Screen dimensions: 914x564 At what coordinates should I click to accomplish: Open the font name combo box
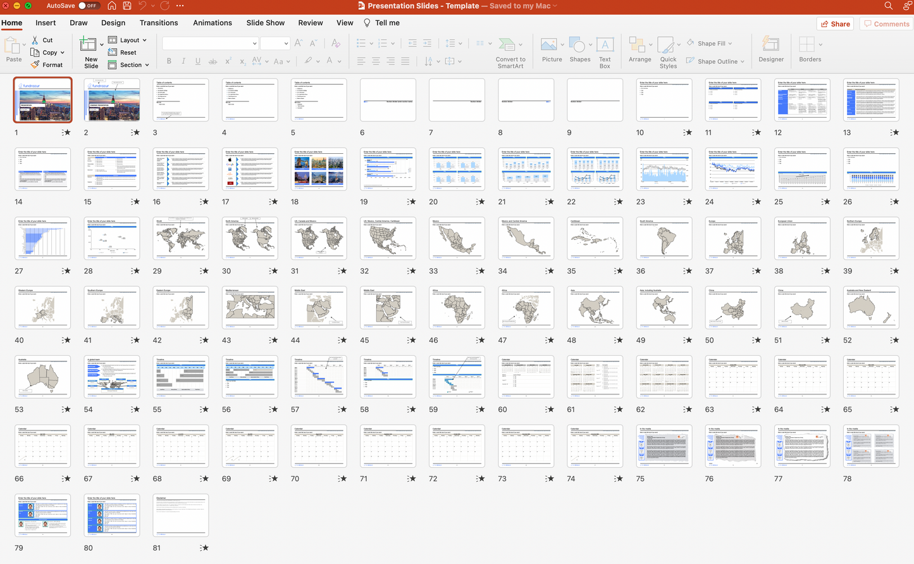[210, 44]
